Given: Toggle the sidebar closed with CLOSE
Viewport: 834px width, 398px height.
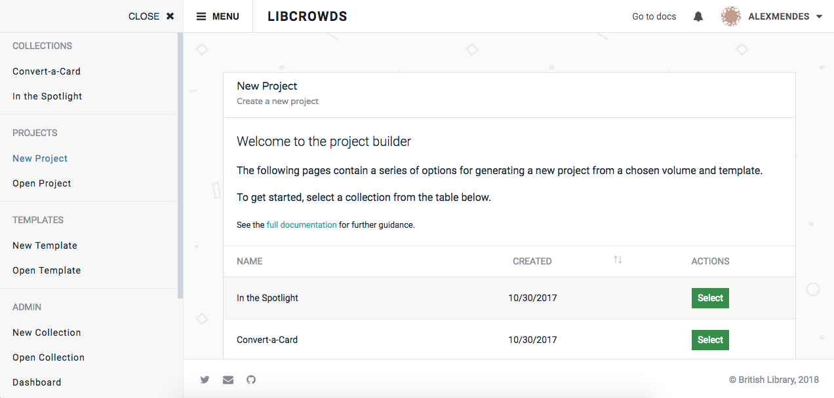Looking at the screenshot, I should pyautogui.click(x=151, y=16).
